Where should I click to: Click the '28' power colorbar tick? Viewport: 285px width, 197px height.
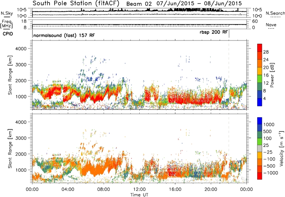coord(266,52)
